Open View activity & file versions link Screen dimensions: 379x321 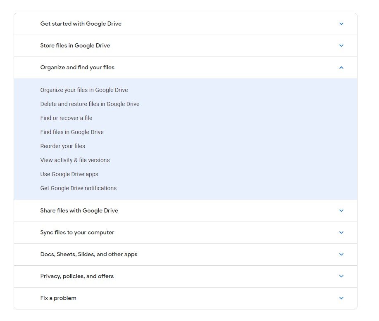(x=75, y=160)
